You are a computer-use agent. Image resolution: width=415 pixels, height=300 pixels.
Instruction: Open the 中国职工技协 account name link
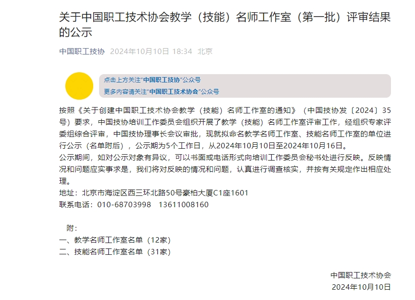pyautogui.click(x=82, y=52)
